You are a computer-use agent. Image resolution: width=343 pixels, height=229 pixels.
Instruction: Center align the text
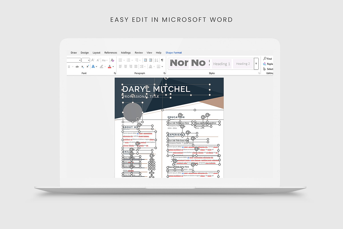point(125,66)
